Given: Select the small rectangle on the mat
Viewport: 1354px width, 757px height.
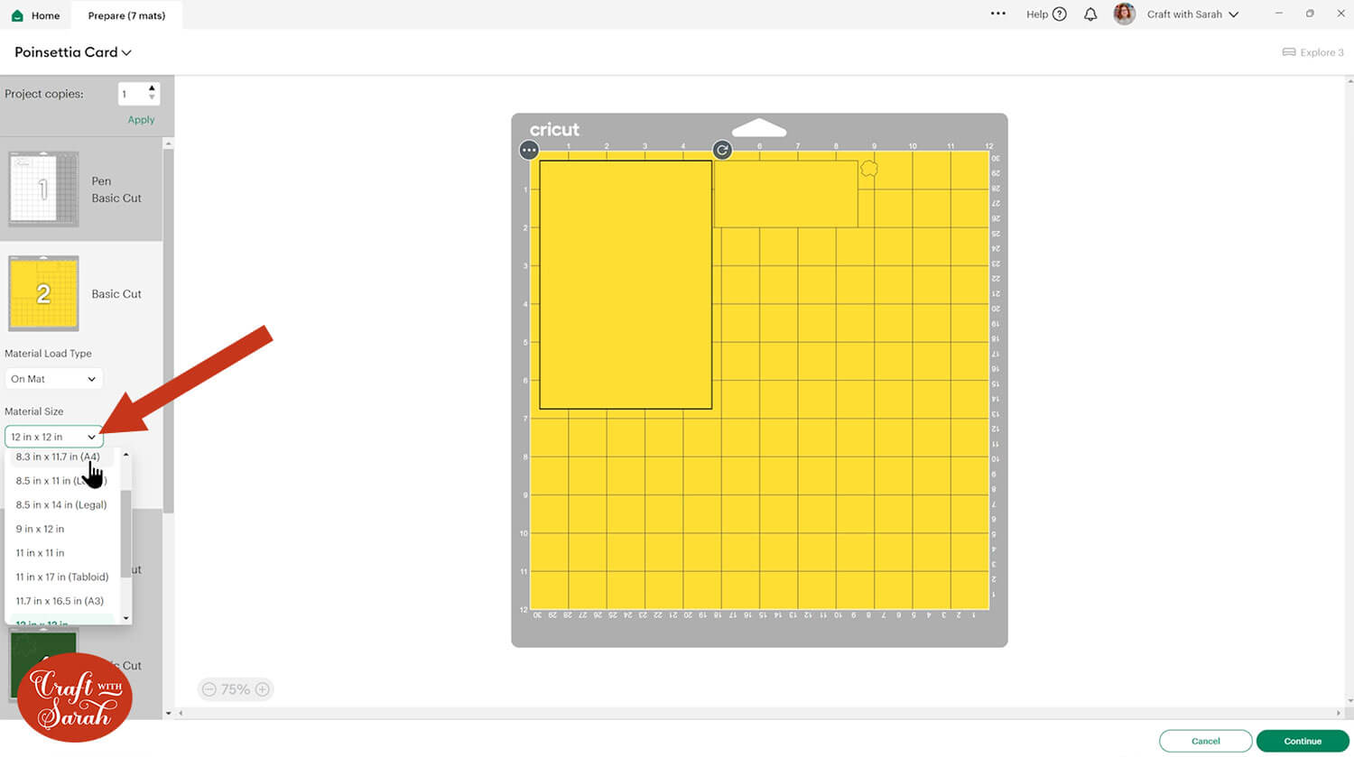Looking at the screenshot, I should tap(785, 194).
